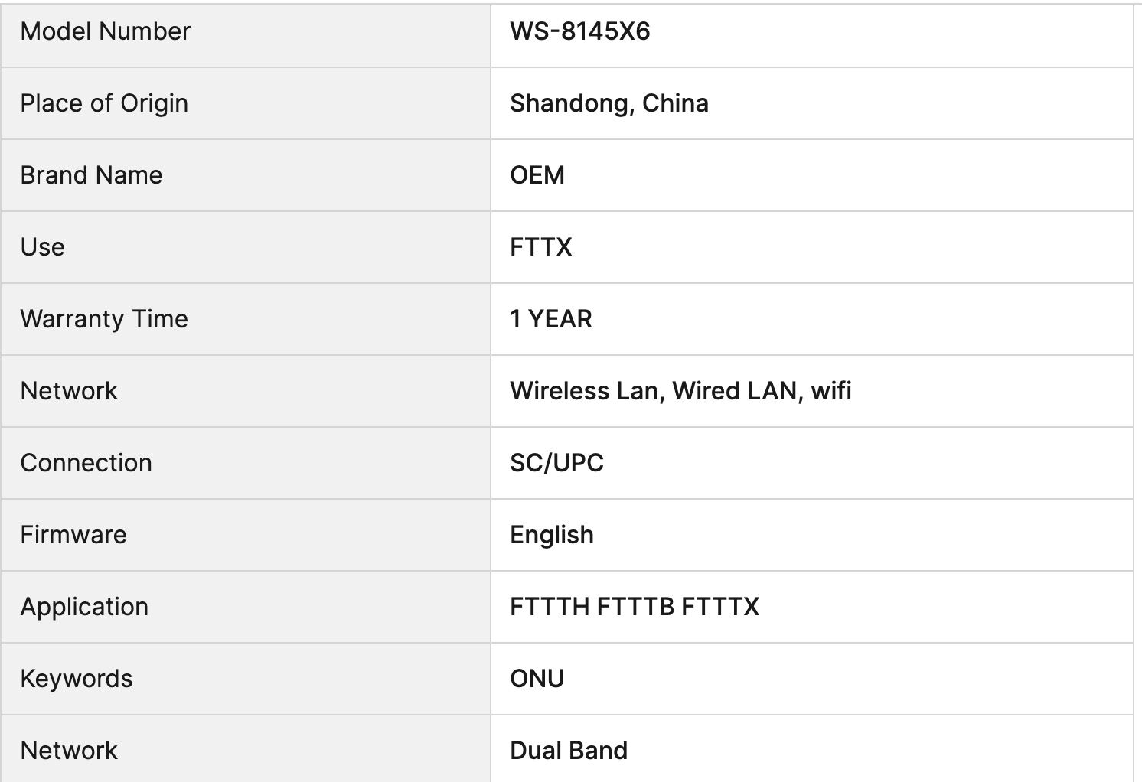
Task: Select the SC/UPC connection value
Action: [x=556, y=463]
